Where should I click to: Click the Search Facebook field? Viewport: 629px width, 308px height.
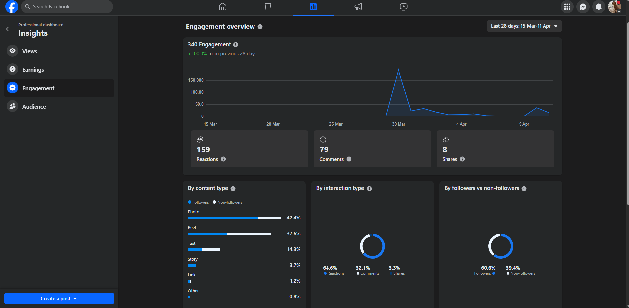point(67,7)
